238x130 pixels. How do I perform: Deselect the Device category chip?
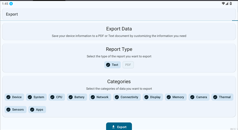[x=14, y=97]
